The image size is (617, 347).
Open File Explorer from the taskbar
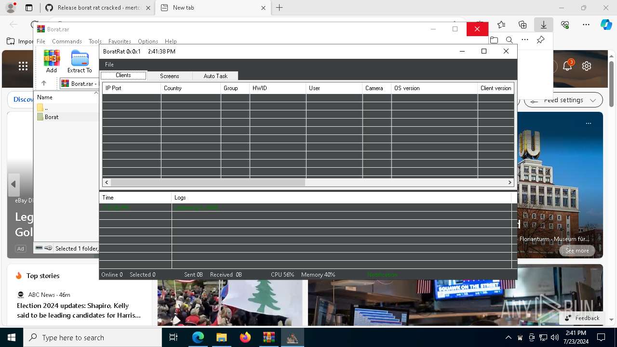point(221,337)
